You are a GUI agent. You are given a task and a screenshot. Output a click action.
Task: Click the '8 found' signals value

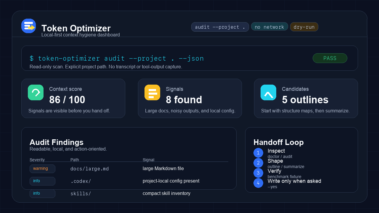coord(184,100)
